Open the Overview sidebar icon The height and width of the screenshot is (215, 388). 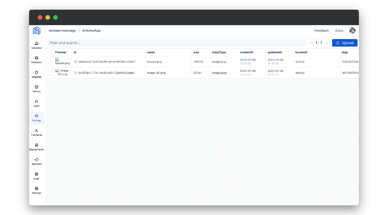[x=36, y=43]
